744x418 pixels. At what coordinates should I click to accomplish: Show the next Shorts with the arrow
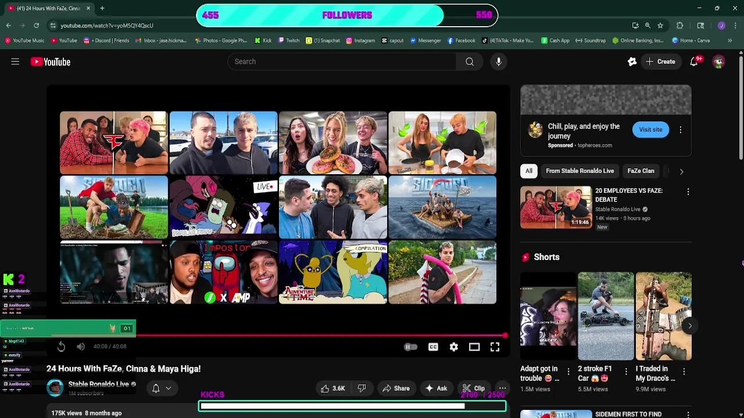click(690, 326)
